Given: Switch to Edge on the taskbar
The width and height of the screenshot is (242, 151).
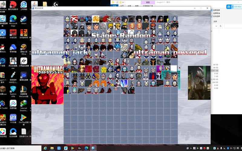Looking at the screenshot, I should (x=87, y=148).
